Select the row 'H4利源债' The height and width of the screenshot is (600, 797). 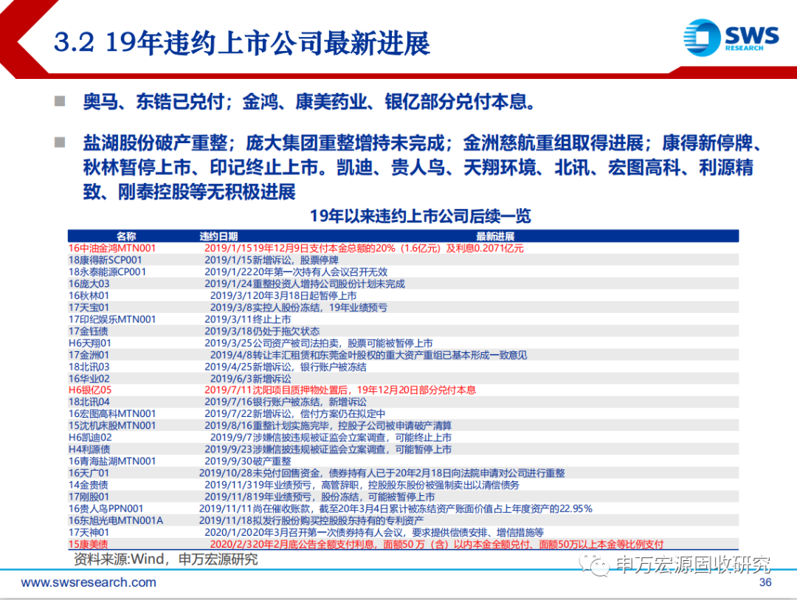point(403,449)
